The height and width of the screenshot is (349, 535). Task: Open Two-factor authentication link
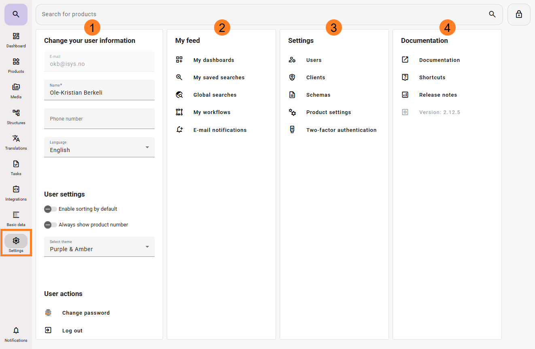click(341, 130)
